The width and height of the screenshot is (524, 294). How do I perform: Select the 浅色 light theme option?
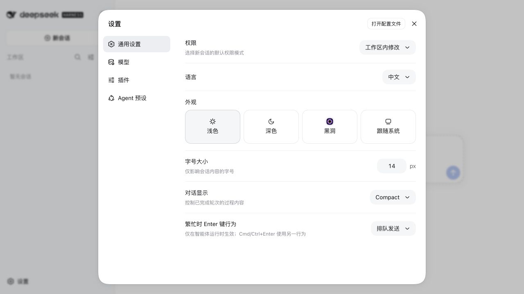click(x=212, y=127)
